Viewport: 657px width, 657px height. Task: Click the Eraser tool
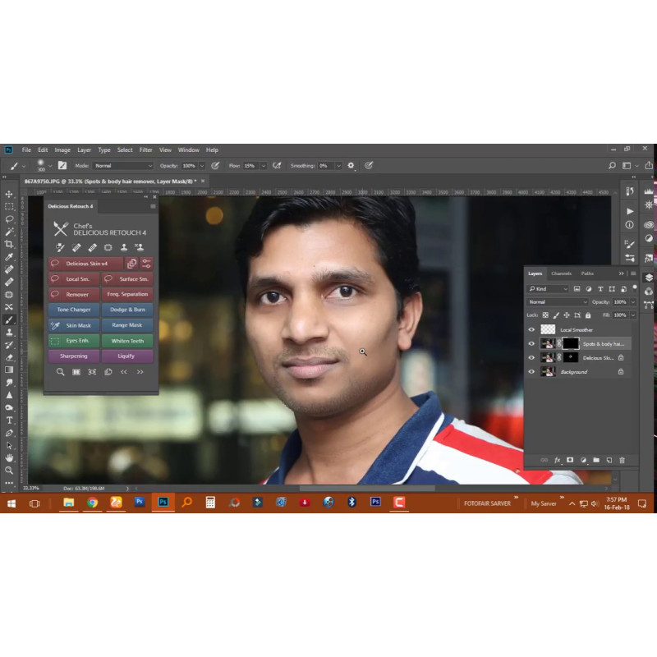pyautogui.click(x=9, y=357)
